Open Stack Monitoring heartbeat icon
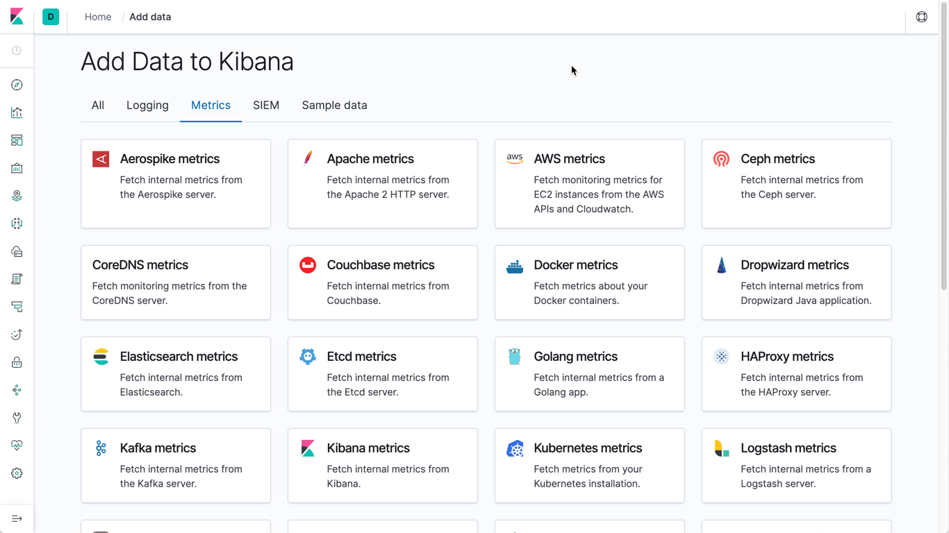 [16, 446]
